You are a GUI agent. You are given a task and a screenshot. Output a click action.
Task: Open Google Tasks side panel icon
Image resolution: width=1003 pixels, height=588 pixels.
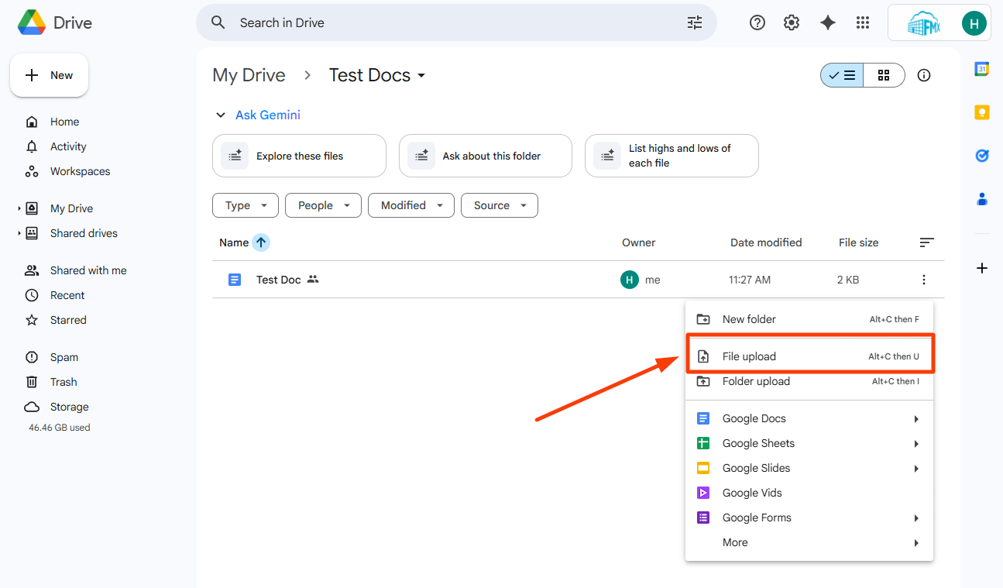point(982,156)
